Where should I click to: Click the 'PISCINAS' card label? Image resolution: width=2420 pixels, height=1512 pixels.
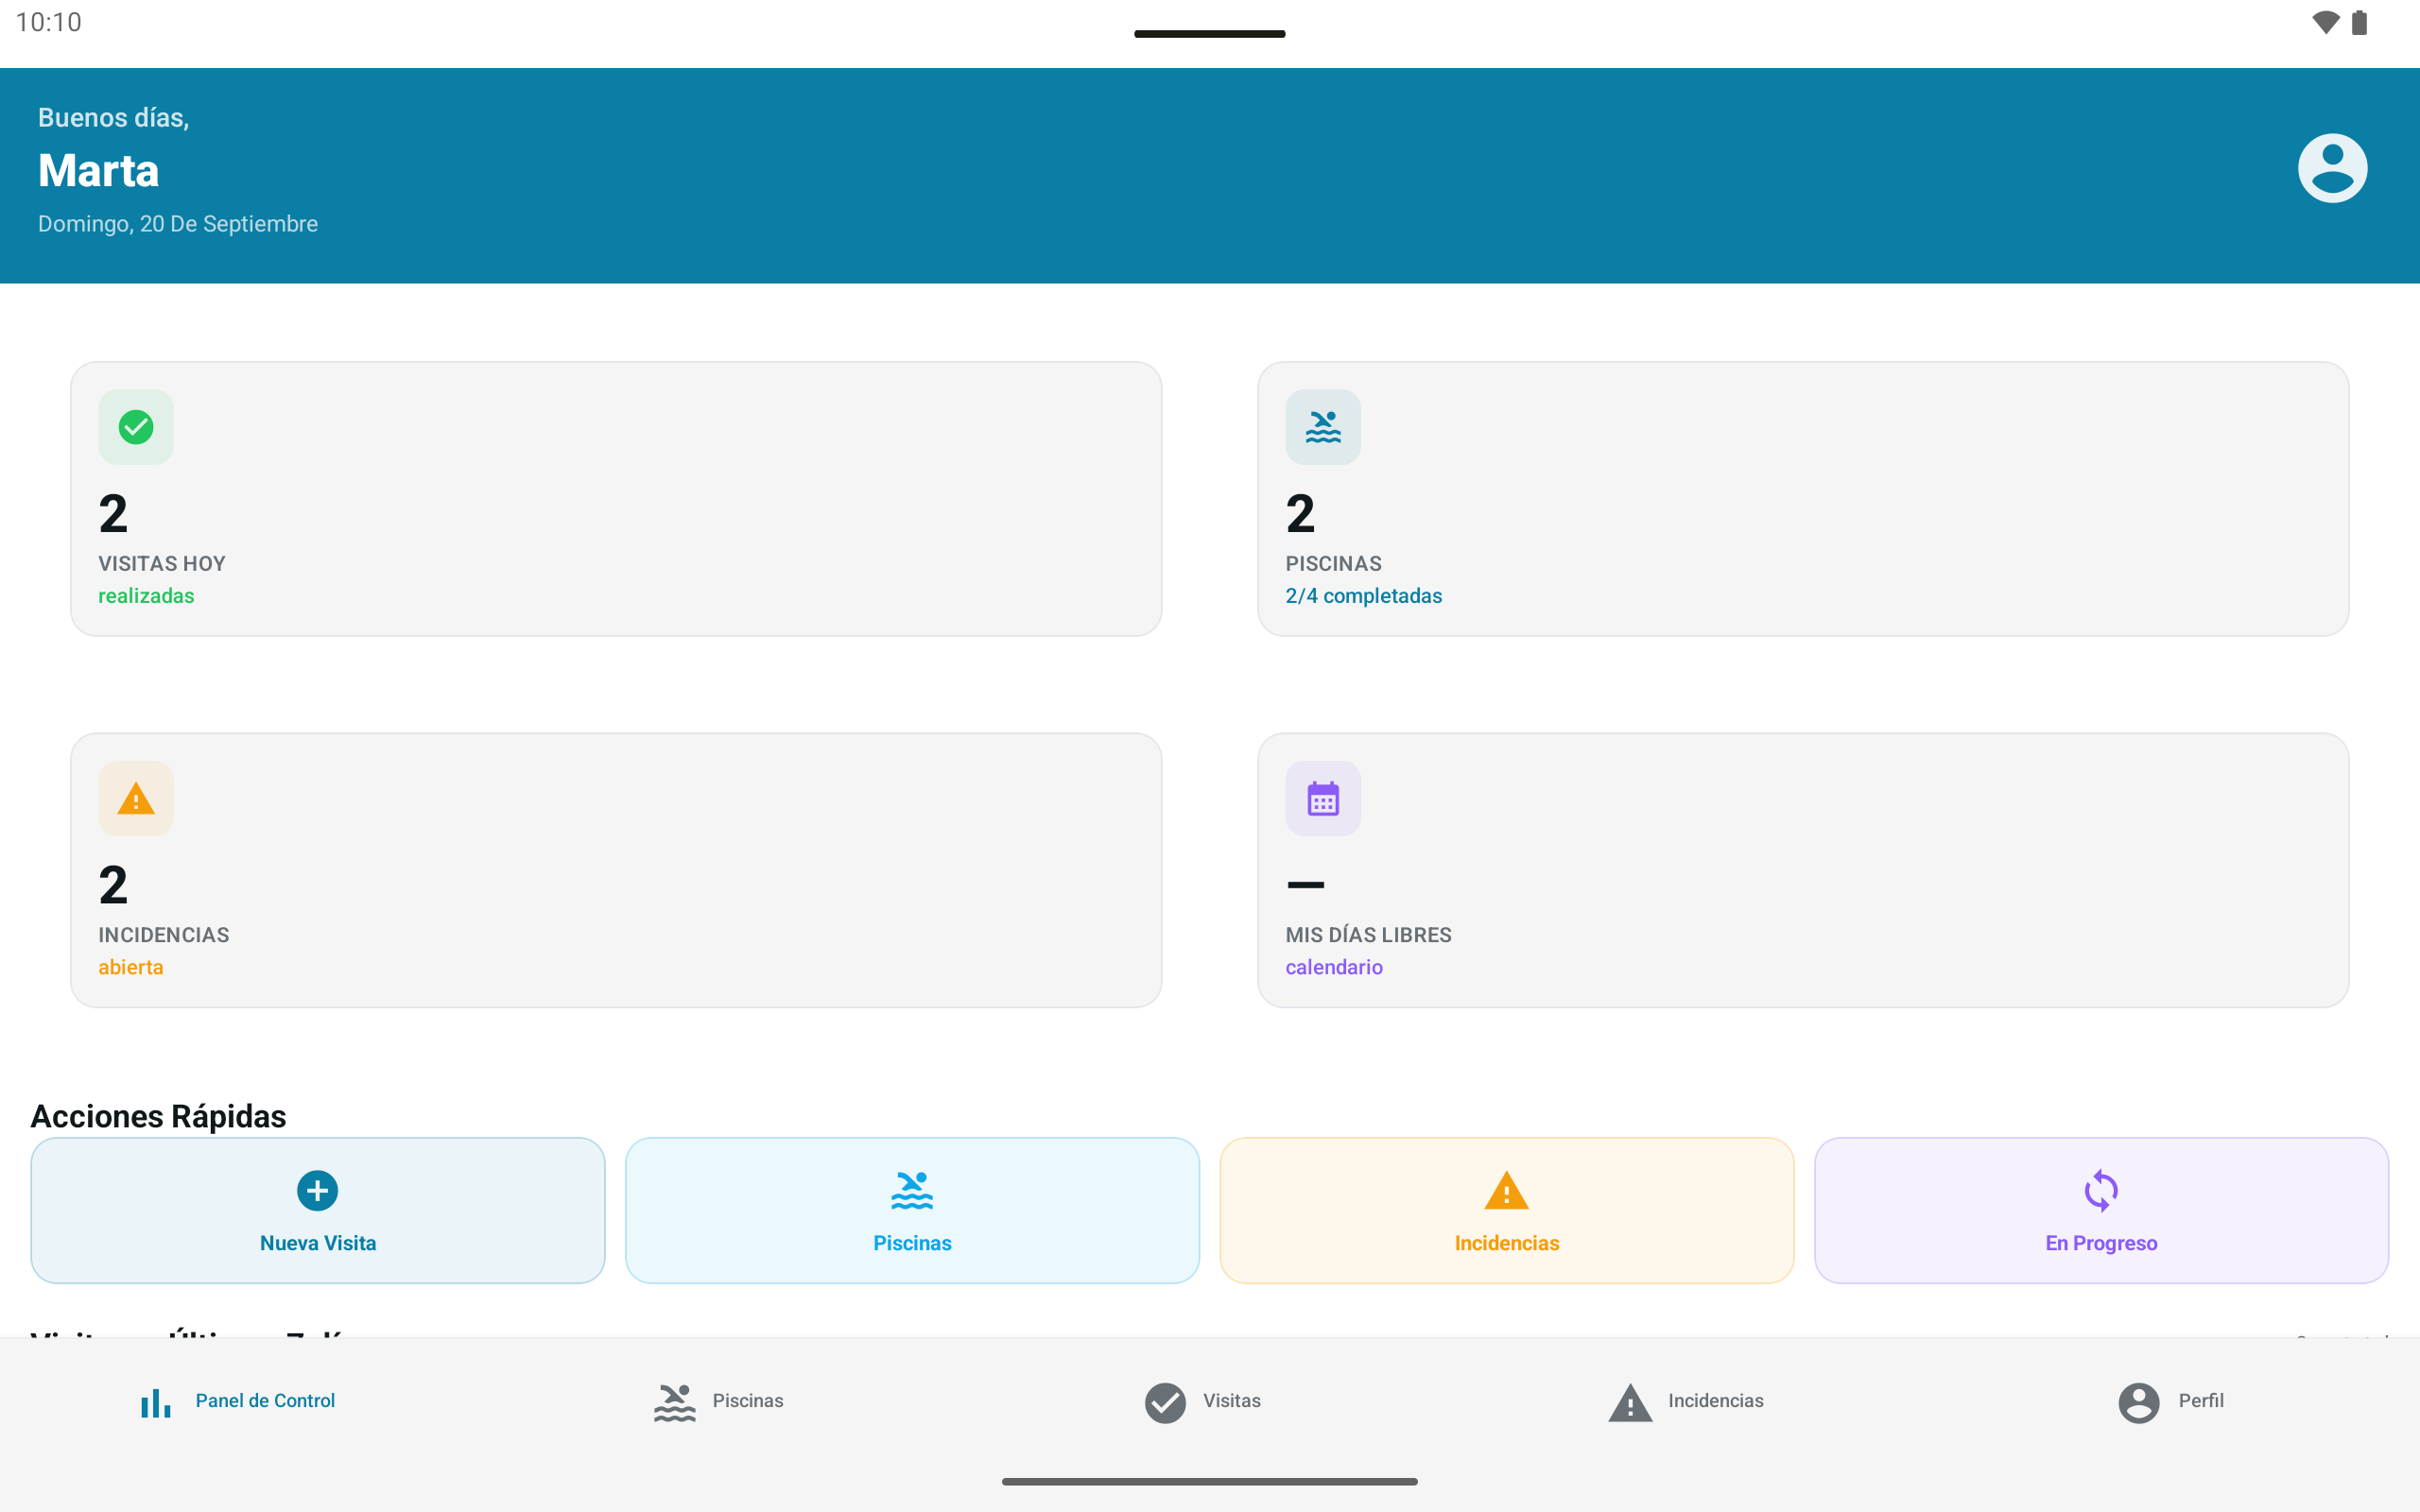[x=1333, y=564]
